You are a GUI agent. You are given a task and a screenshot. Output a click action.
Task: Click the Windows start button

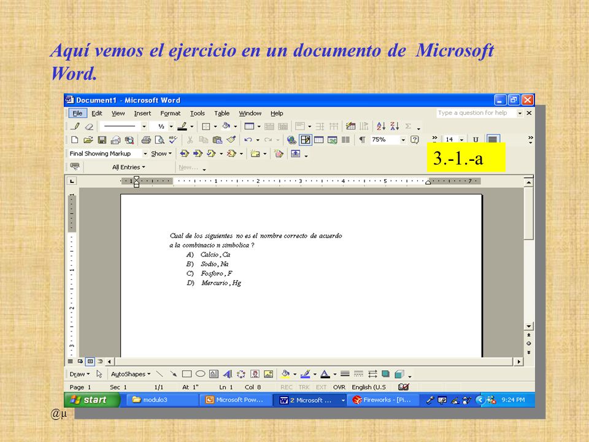pos(92,400)
